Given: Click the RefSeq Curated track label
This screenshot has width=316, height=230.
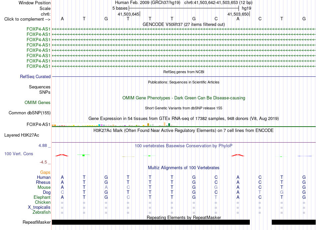Looking at the screenshot, I should click(x=35, y=76).
